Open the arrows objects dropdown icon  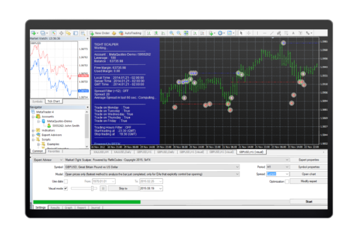308,33
